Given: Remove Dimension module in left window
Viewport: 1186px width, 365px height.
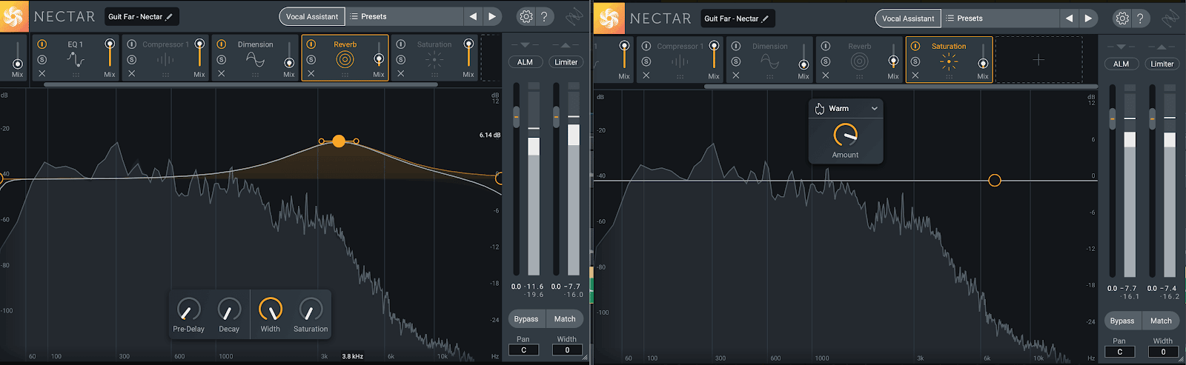Looking at the screenshot, I should [222, 73].
